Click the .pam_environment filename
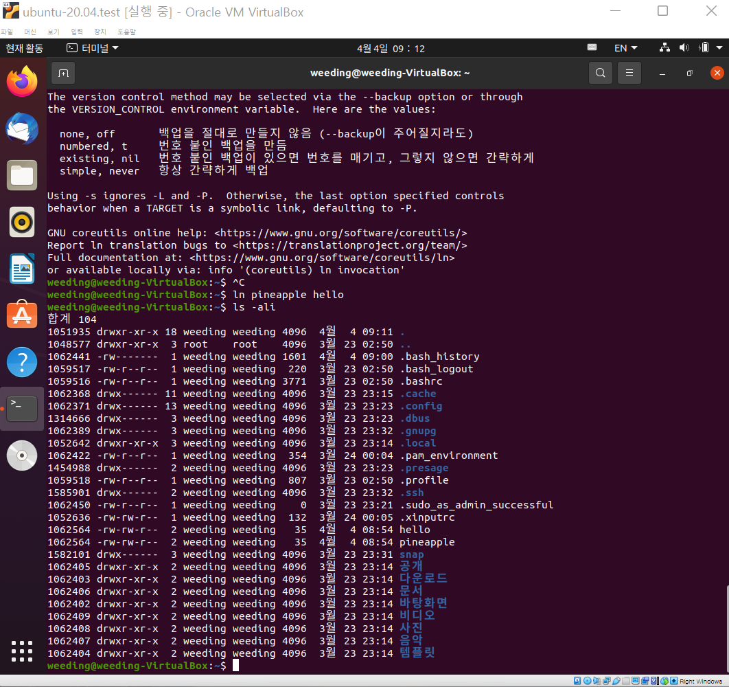 click(449, 455)
